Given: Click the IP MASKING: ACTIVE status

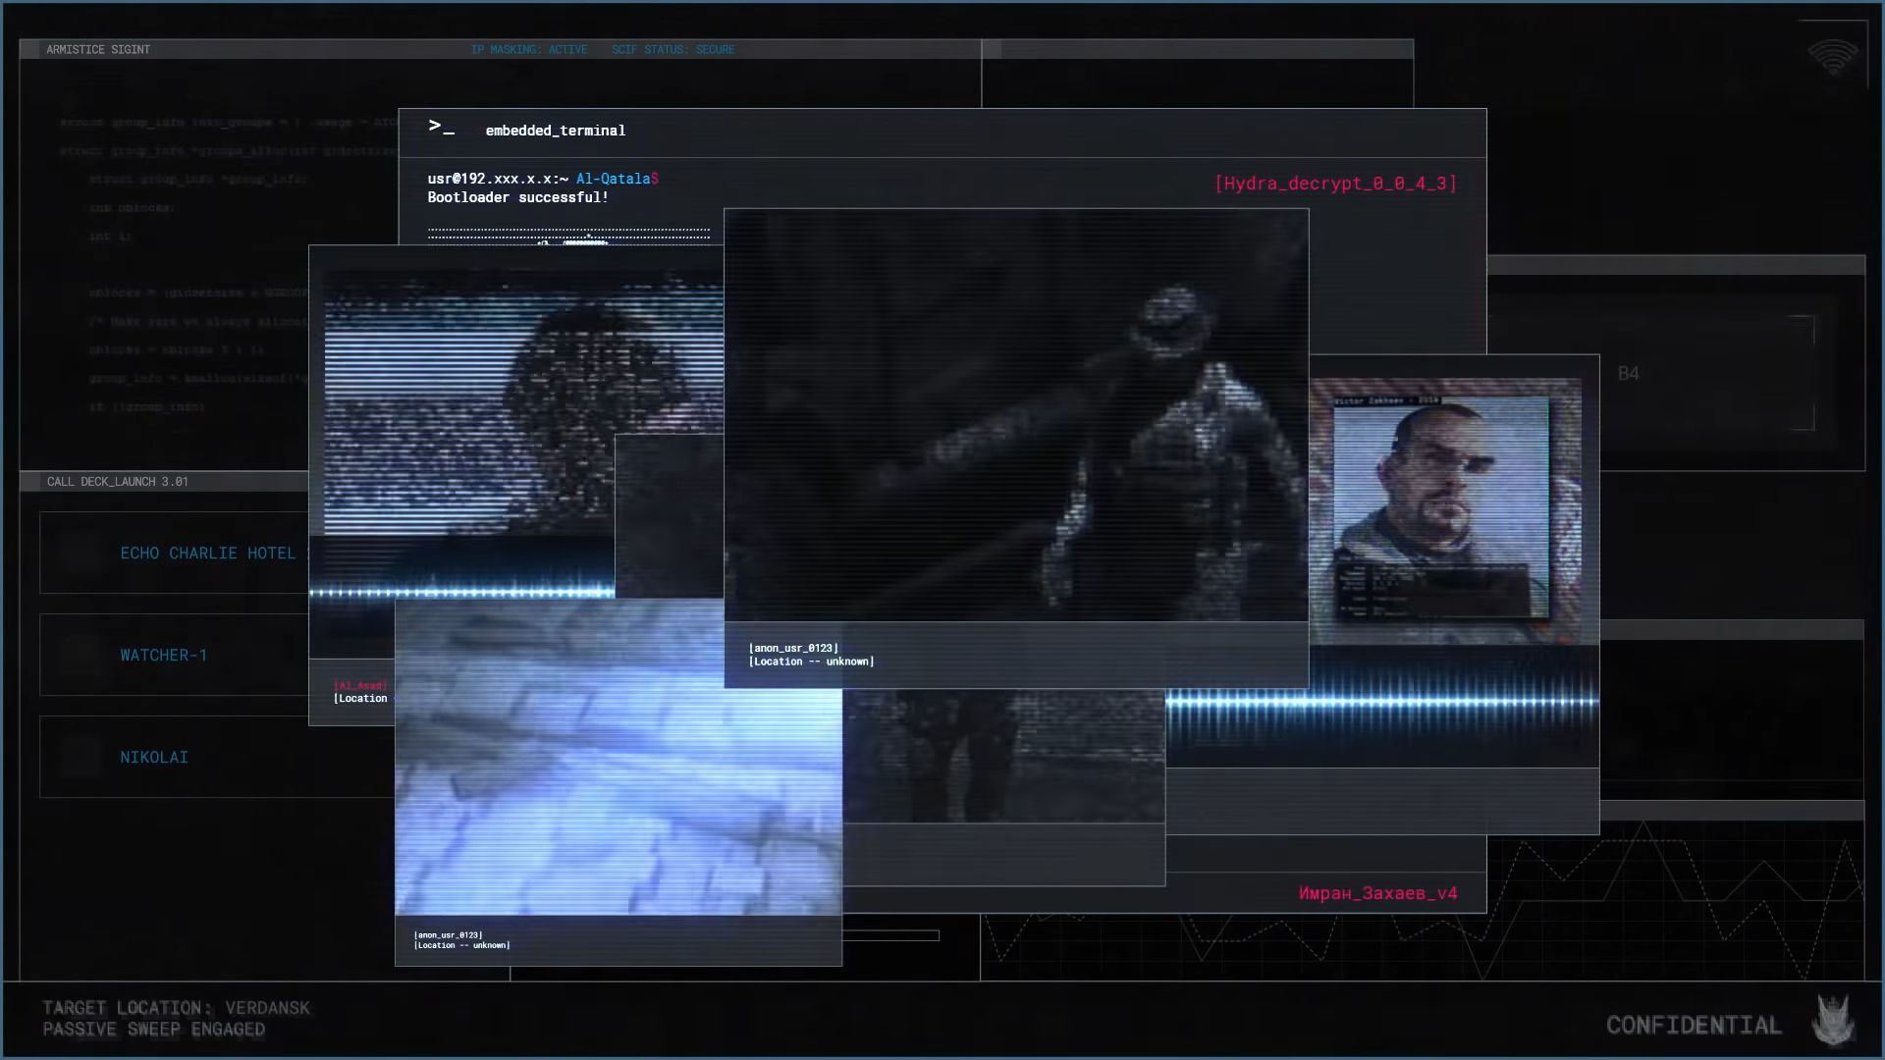Looking at the screenshot, I should click(x=528, y=49).
